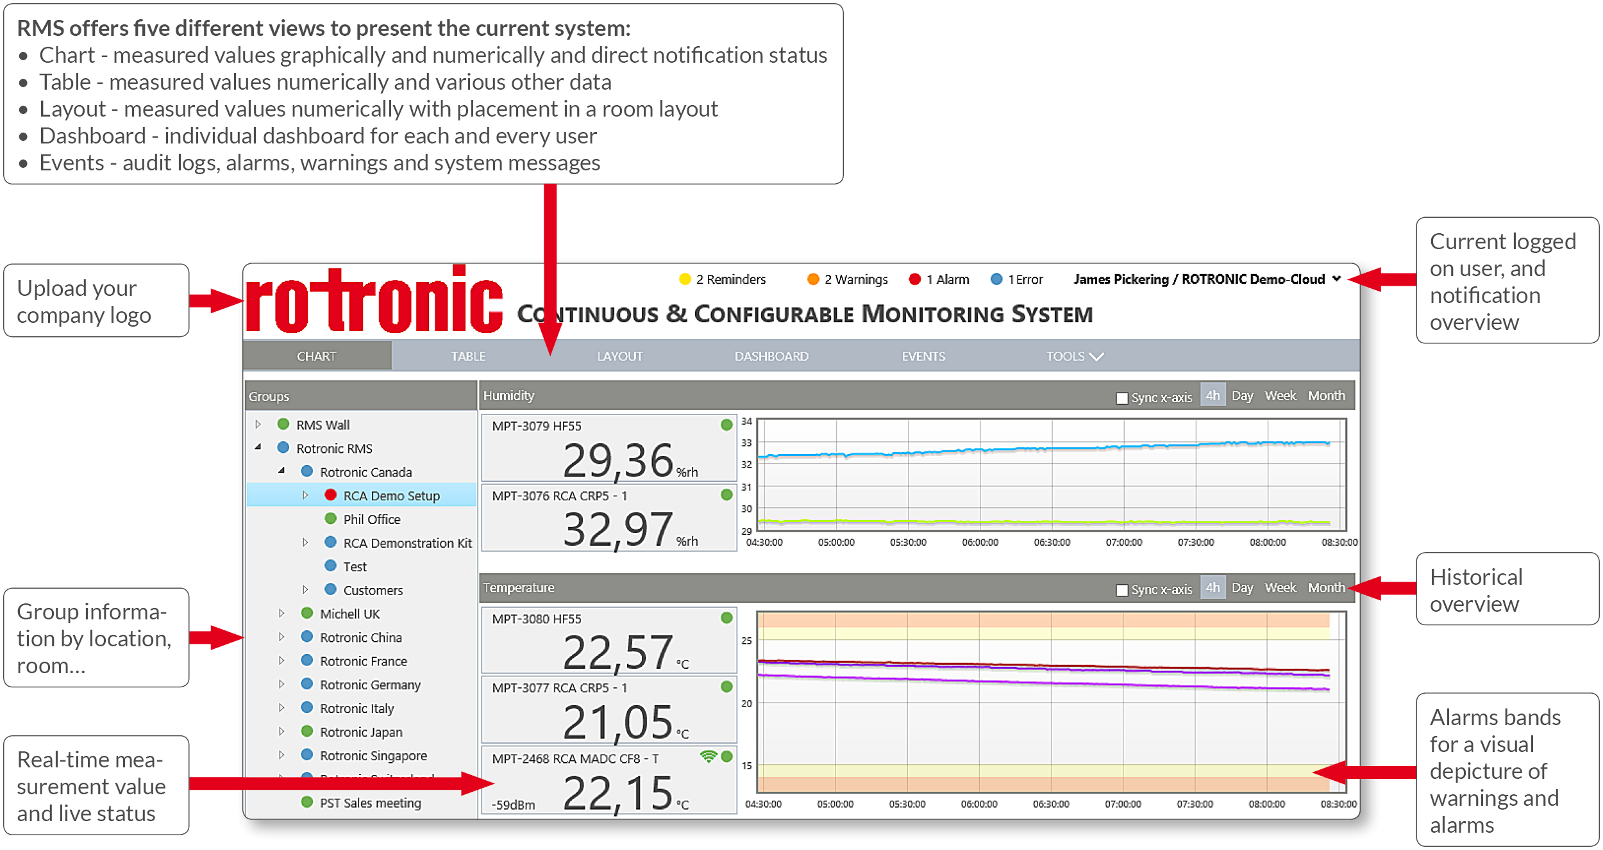Screen dimensions: 1603x850
Task: Show Week range in Humidity chart
Action: [x=1280, y=396]
